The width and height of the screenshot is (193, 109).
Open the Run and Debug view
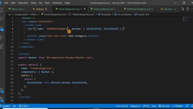pos(2,37)
